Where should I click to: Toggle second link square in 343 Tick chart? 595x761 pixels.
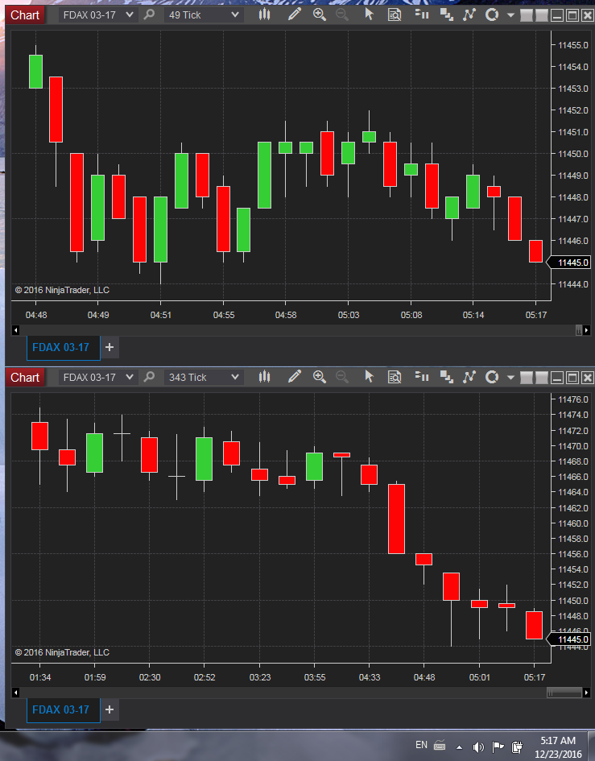(x=542, y=378)
